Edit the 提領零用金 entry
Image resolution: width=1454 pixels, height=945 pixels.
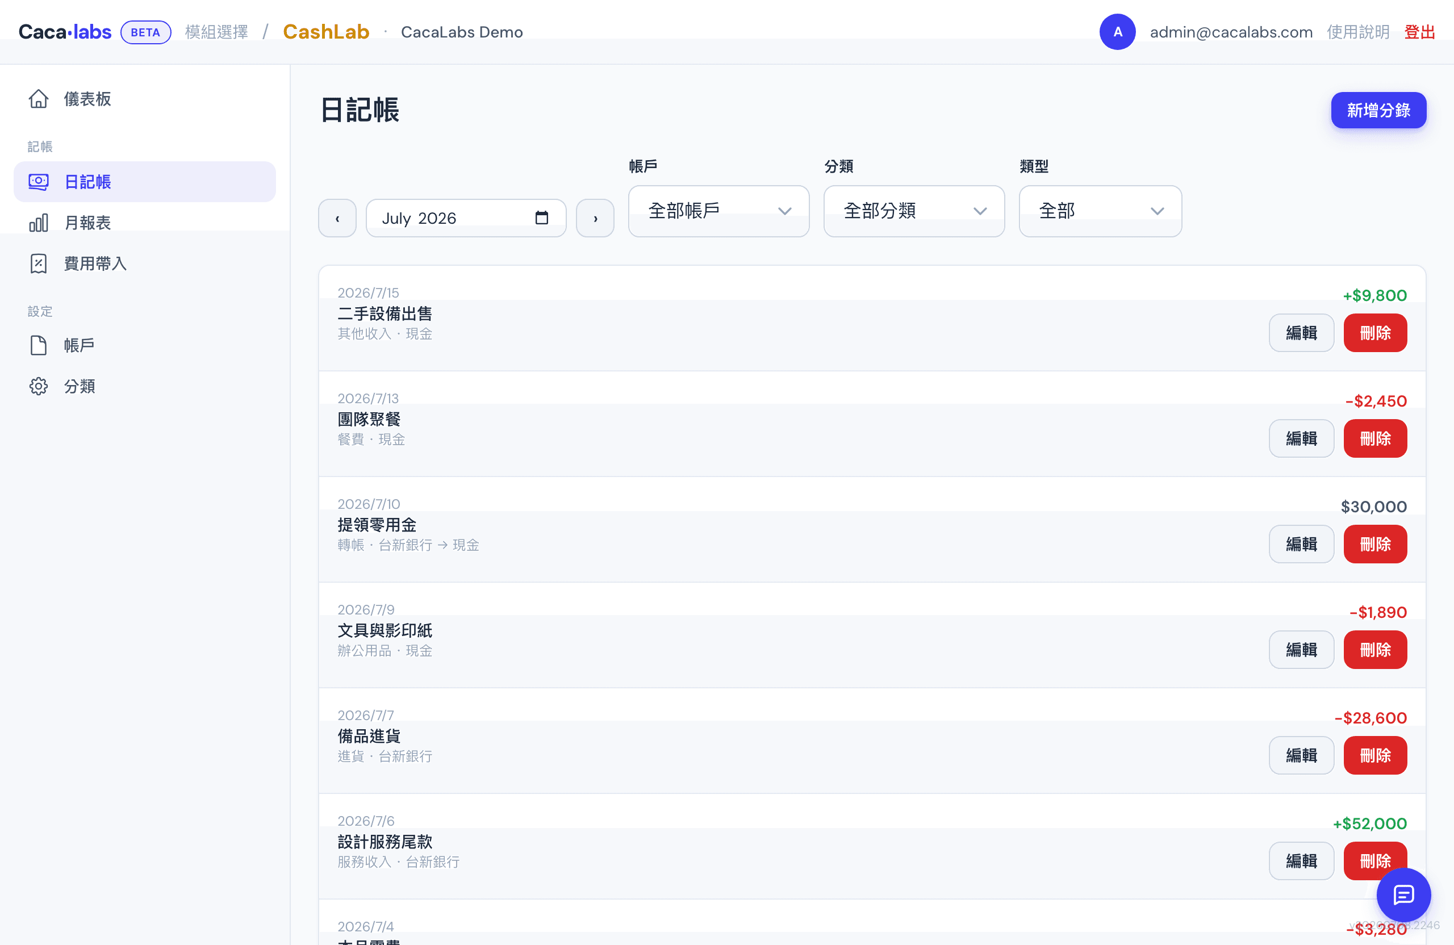coord(1301,544)
